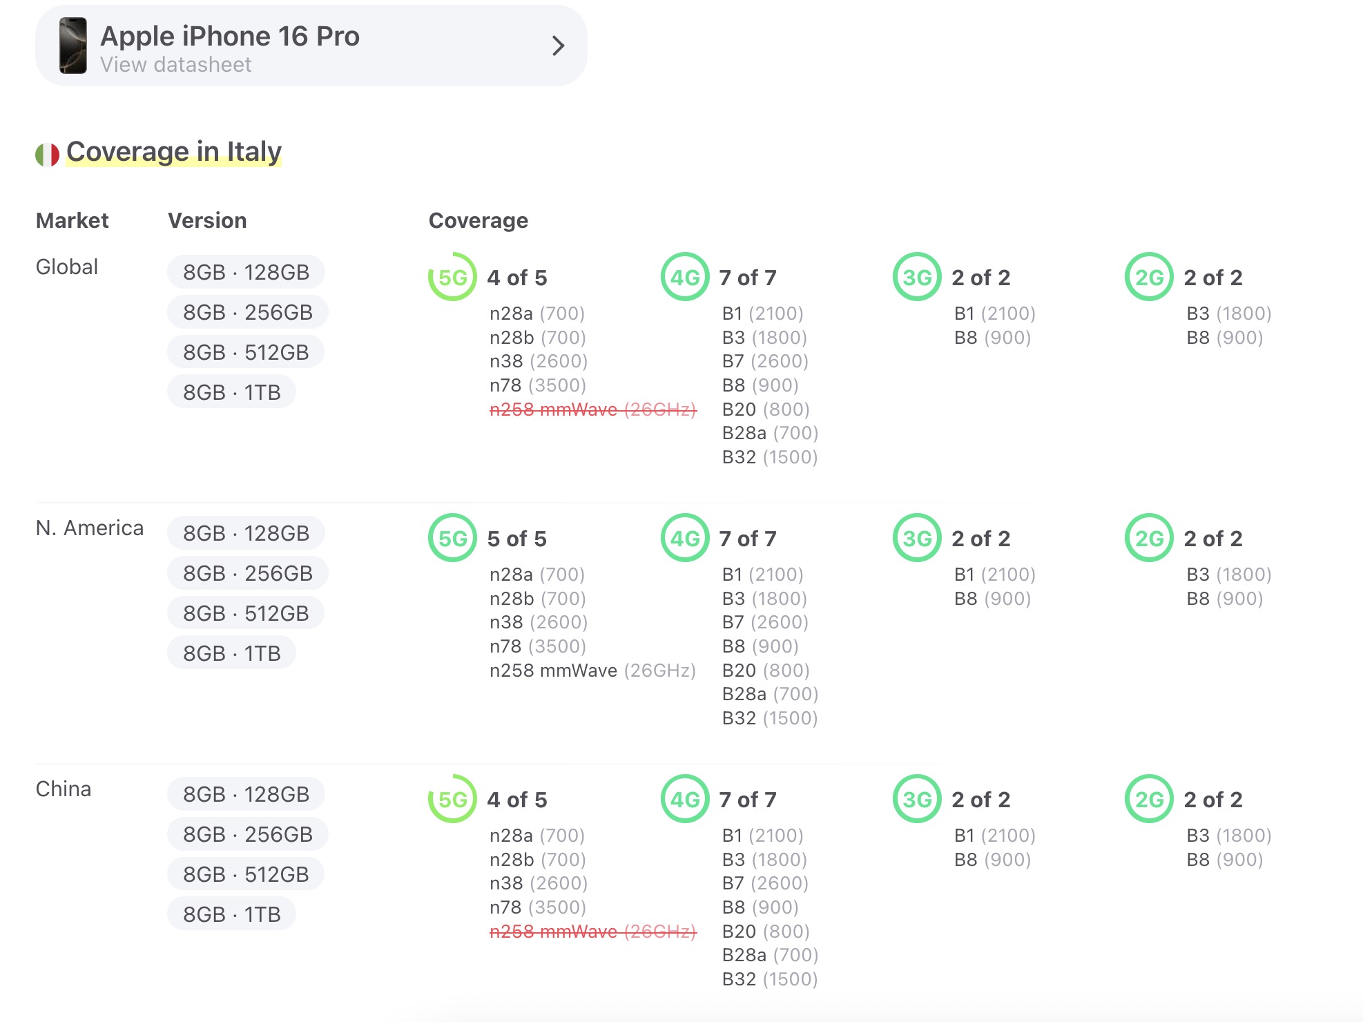Click the Global 3G coverage circle icon
1363x1022 pixels.
(x=917, y=277)
